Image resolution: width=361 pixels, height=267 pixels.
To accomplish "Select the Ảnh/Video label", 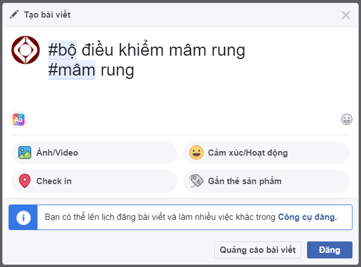I will click(57, 153).
